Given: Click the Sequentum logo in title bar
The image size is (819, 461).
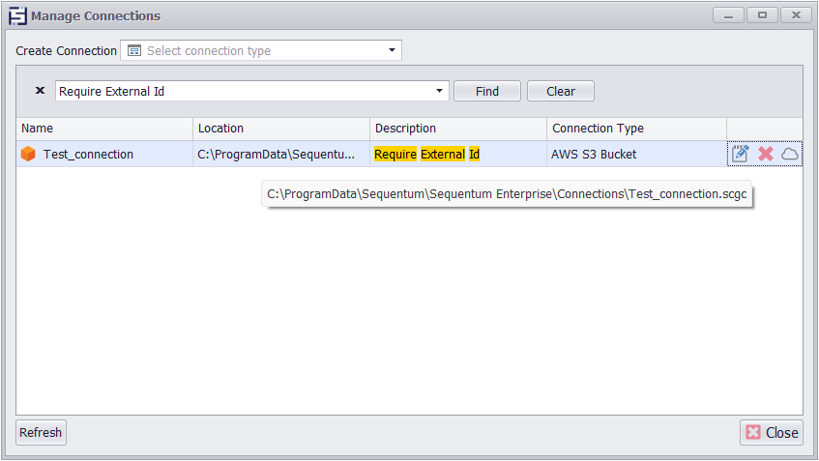Looking at the screenshot, I should click(17, 15).
